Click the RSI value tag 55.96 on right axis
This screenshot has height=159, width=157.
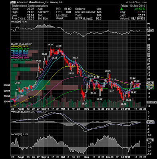click(150, 30)
